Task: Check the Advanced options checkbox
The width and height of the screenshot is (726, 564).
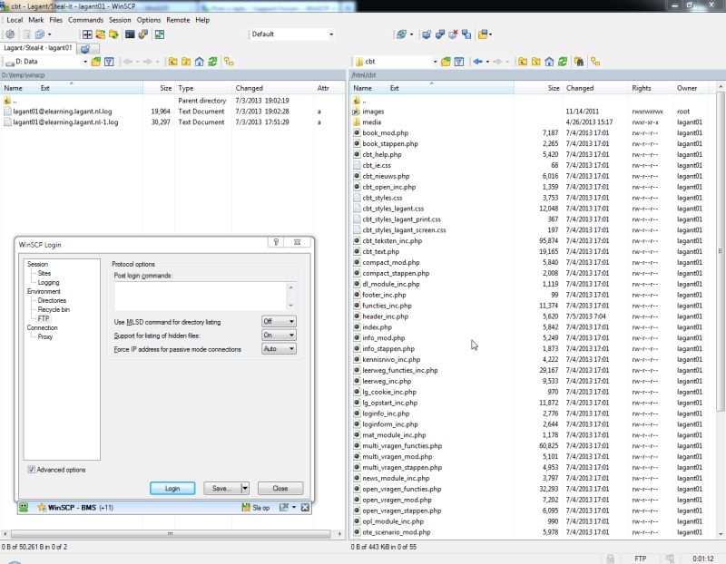Action: [x=32, y=470]
